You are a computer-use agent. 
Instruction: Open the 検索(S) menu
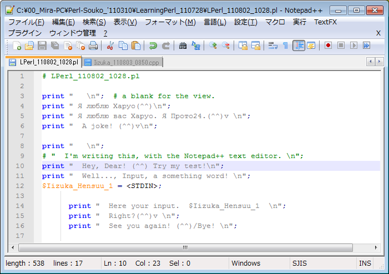94,22
